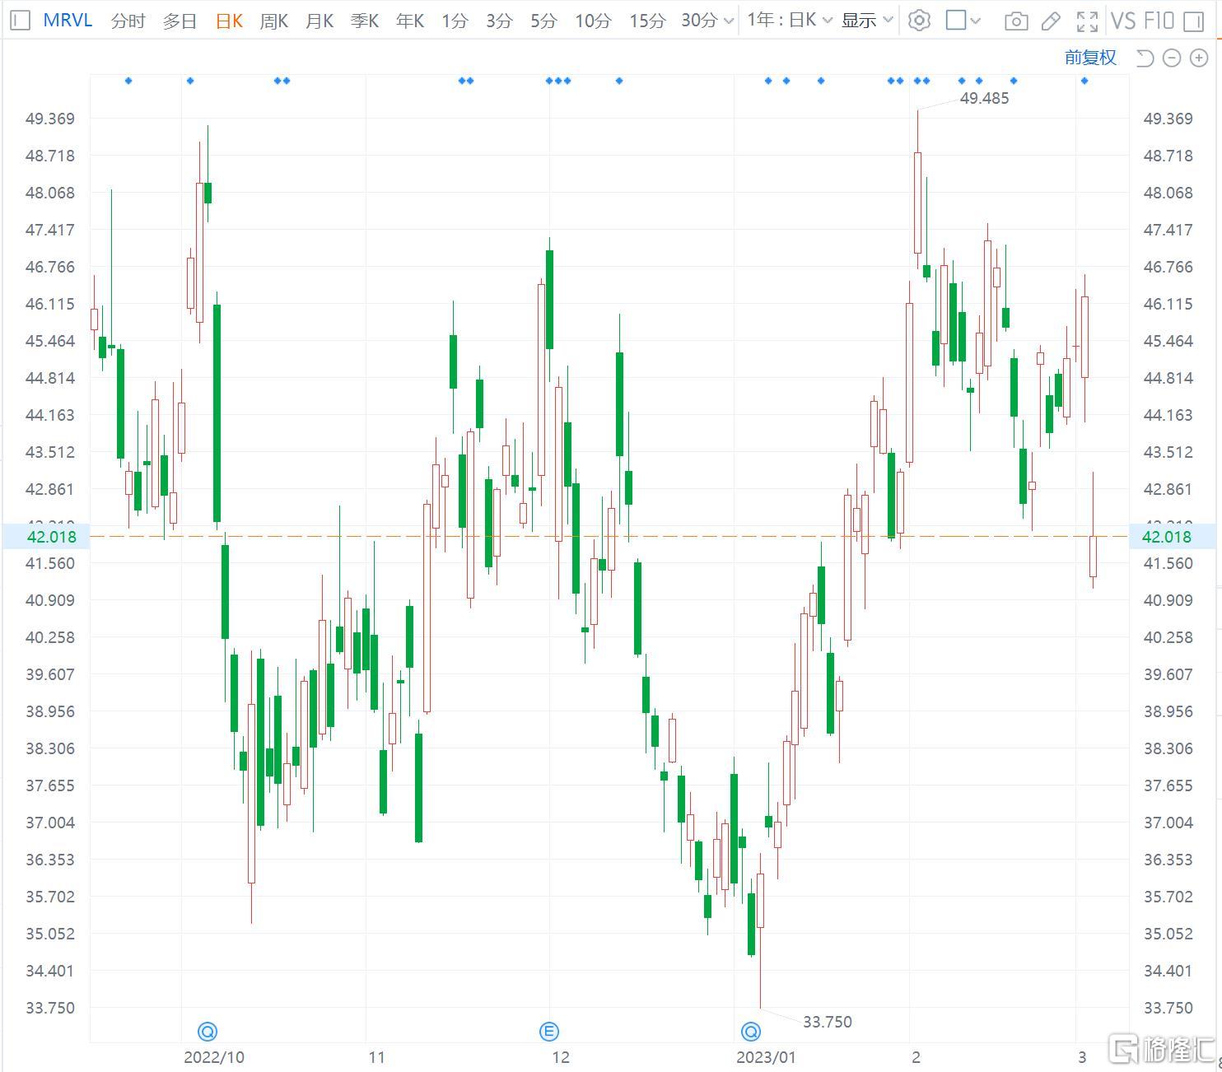
Task: Open chart settings gear icon
Action: coord(919,20)
